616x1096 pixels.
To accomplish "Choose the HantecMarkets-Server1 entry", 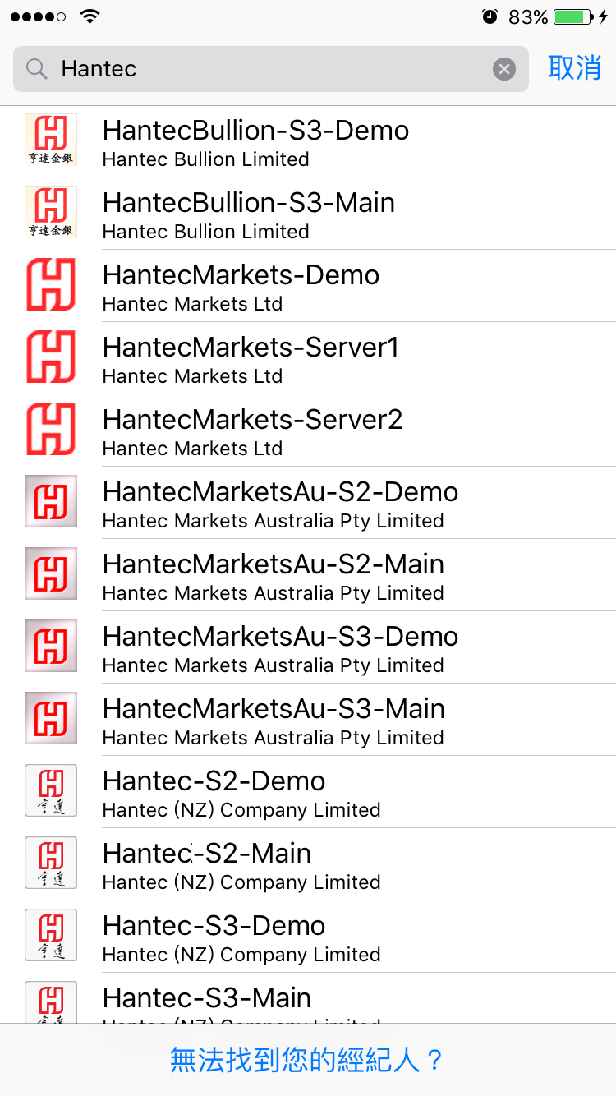I will 308,358.
